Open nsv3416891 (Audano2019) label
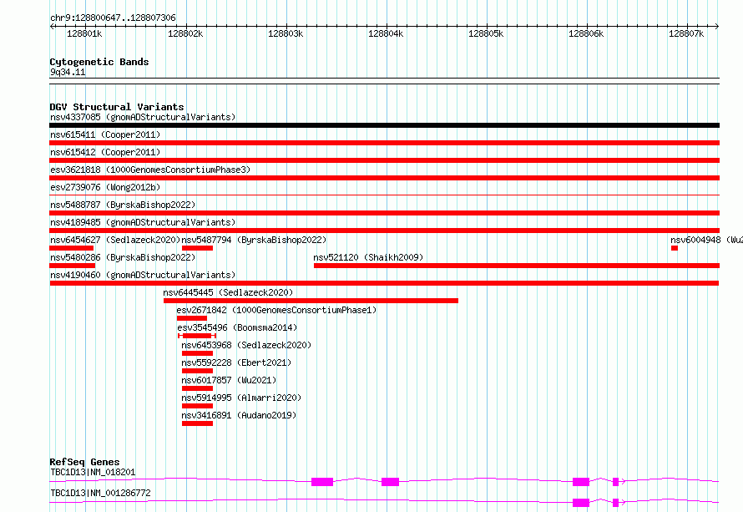Viewport: 743px width, 512px height. pos(239,415)
